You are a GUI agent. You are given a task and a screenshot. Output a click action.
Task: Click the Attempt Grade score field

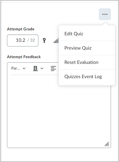coord(23,40)
